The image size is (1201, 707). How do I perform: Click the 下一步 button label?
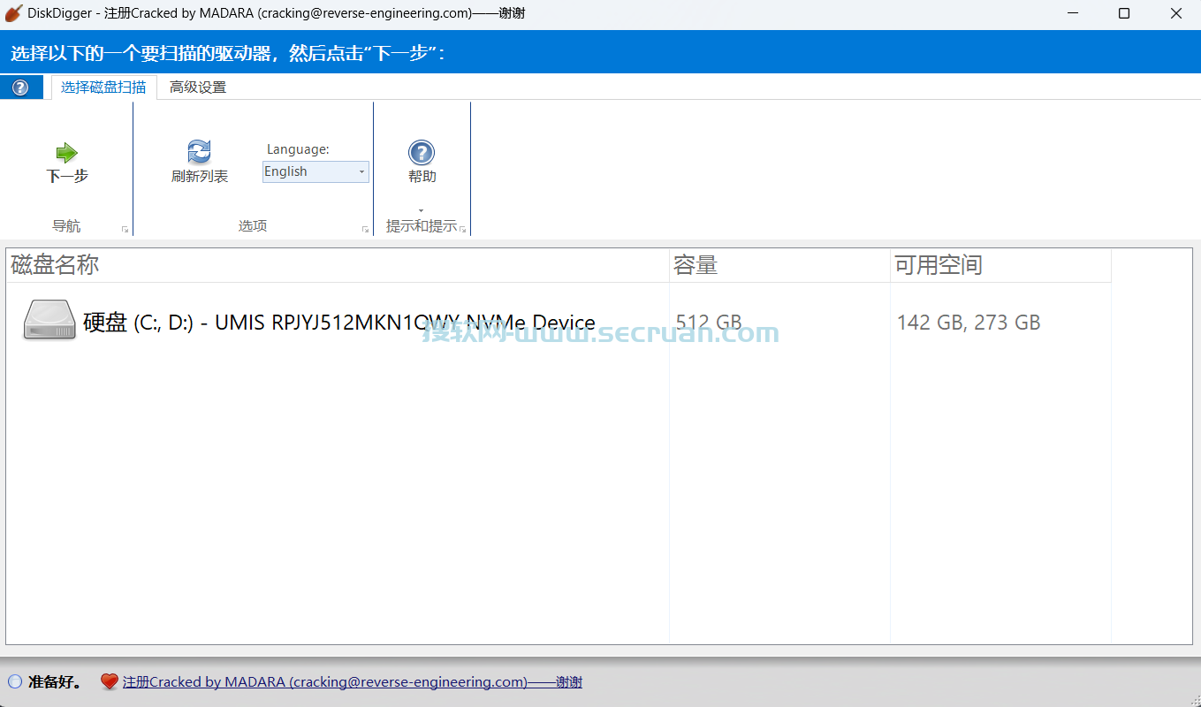tap(67, 176)
